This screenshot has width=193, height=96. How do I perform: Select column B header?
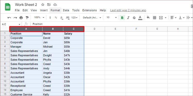click(53, 29)
